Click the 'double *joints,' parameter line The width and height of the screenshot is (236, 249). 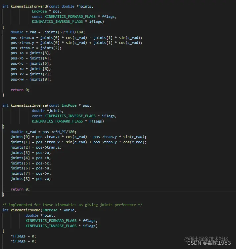(x=48, y=111)
